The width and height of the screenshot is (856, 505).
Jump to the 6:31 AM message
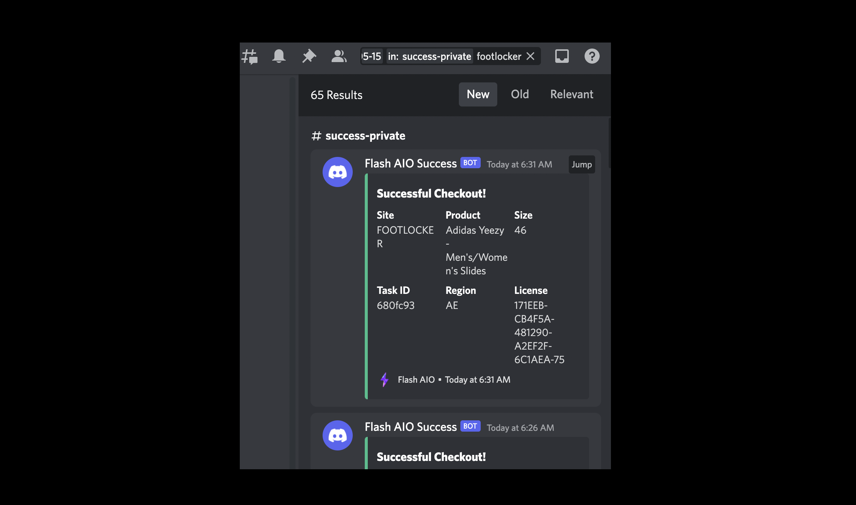[582, 164]
